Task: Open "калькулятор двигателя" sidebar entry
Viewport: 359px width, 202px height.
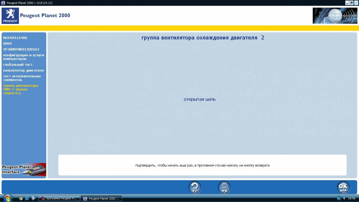Action: point(23,70)
